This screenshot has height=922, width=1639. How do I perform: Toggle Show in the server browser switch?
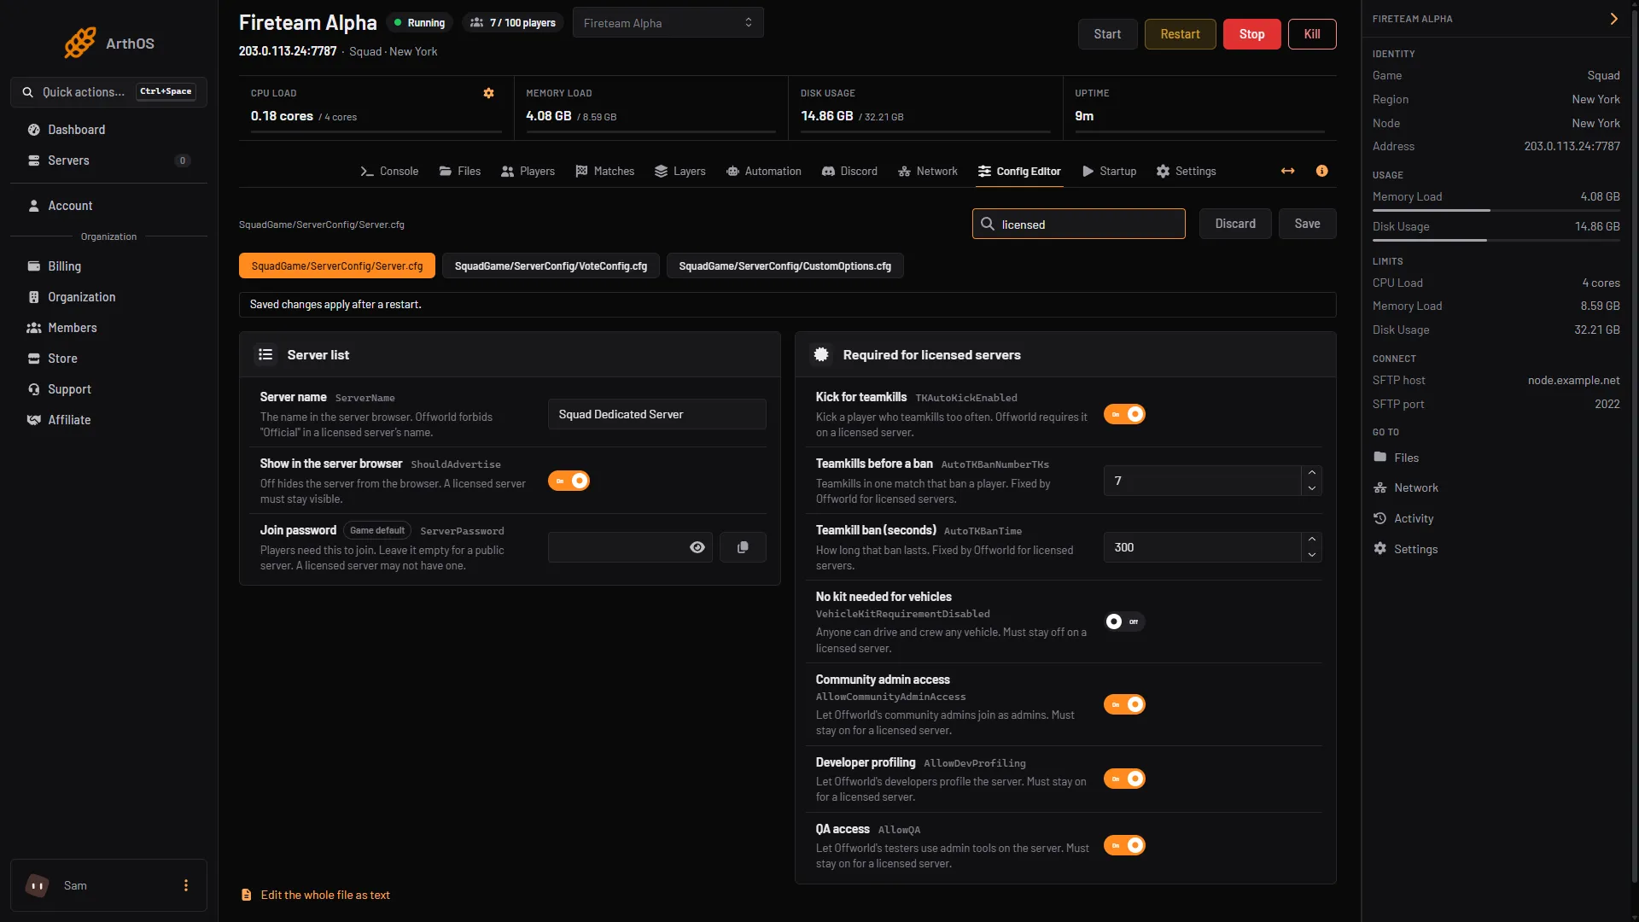coord(569,481)
